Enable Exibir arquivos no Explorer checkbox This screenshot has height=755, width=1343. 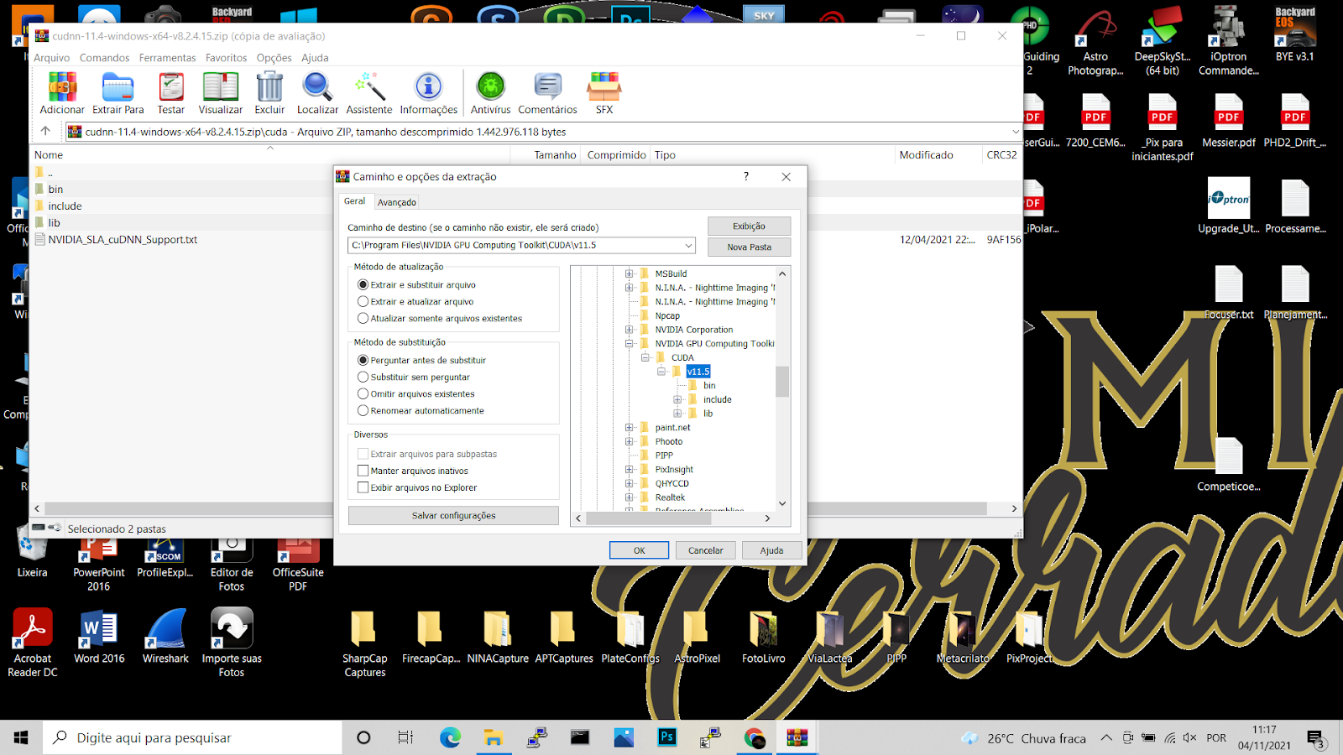(x=363, y=487)
